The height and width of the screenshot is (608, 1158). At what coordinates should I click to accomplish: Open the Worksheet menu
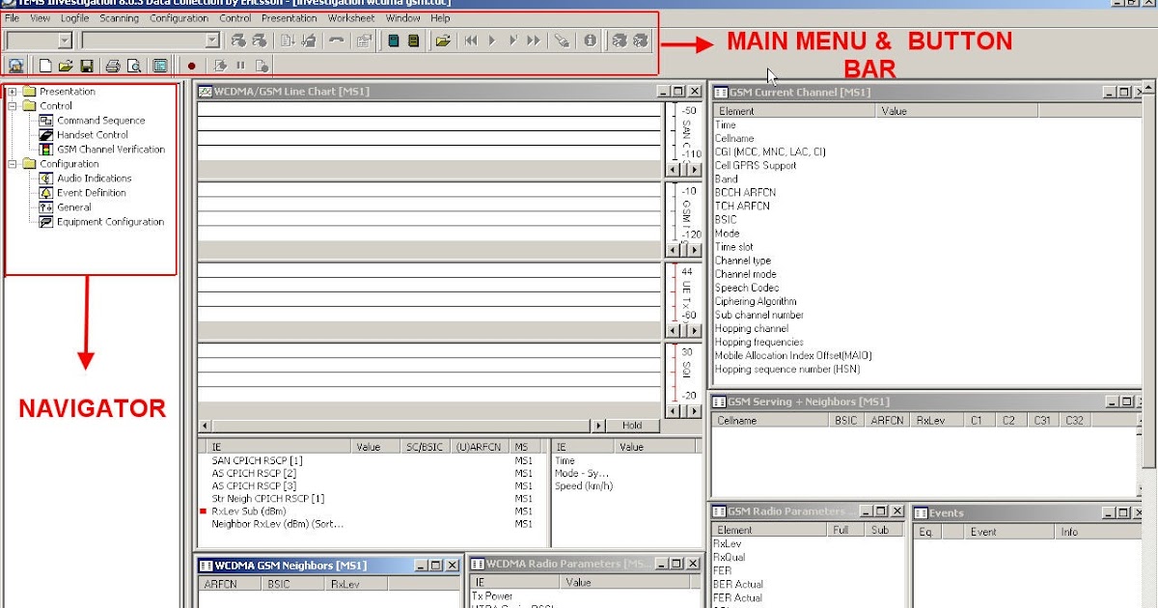[351, 17]
